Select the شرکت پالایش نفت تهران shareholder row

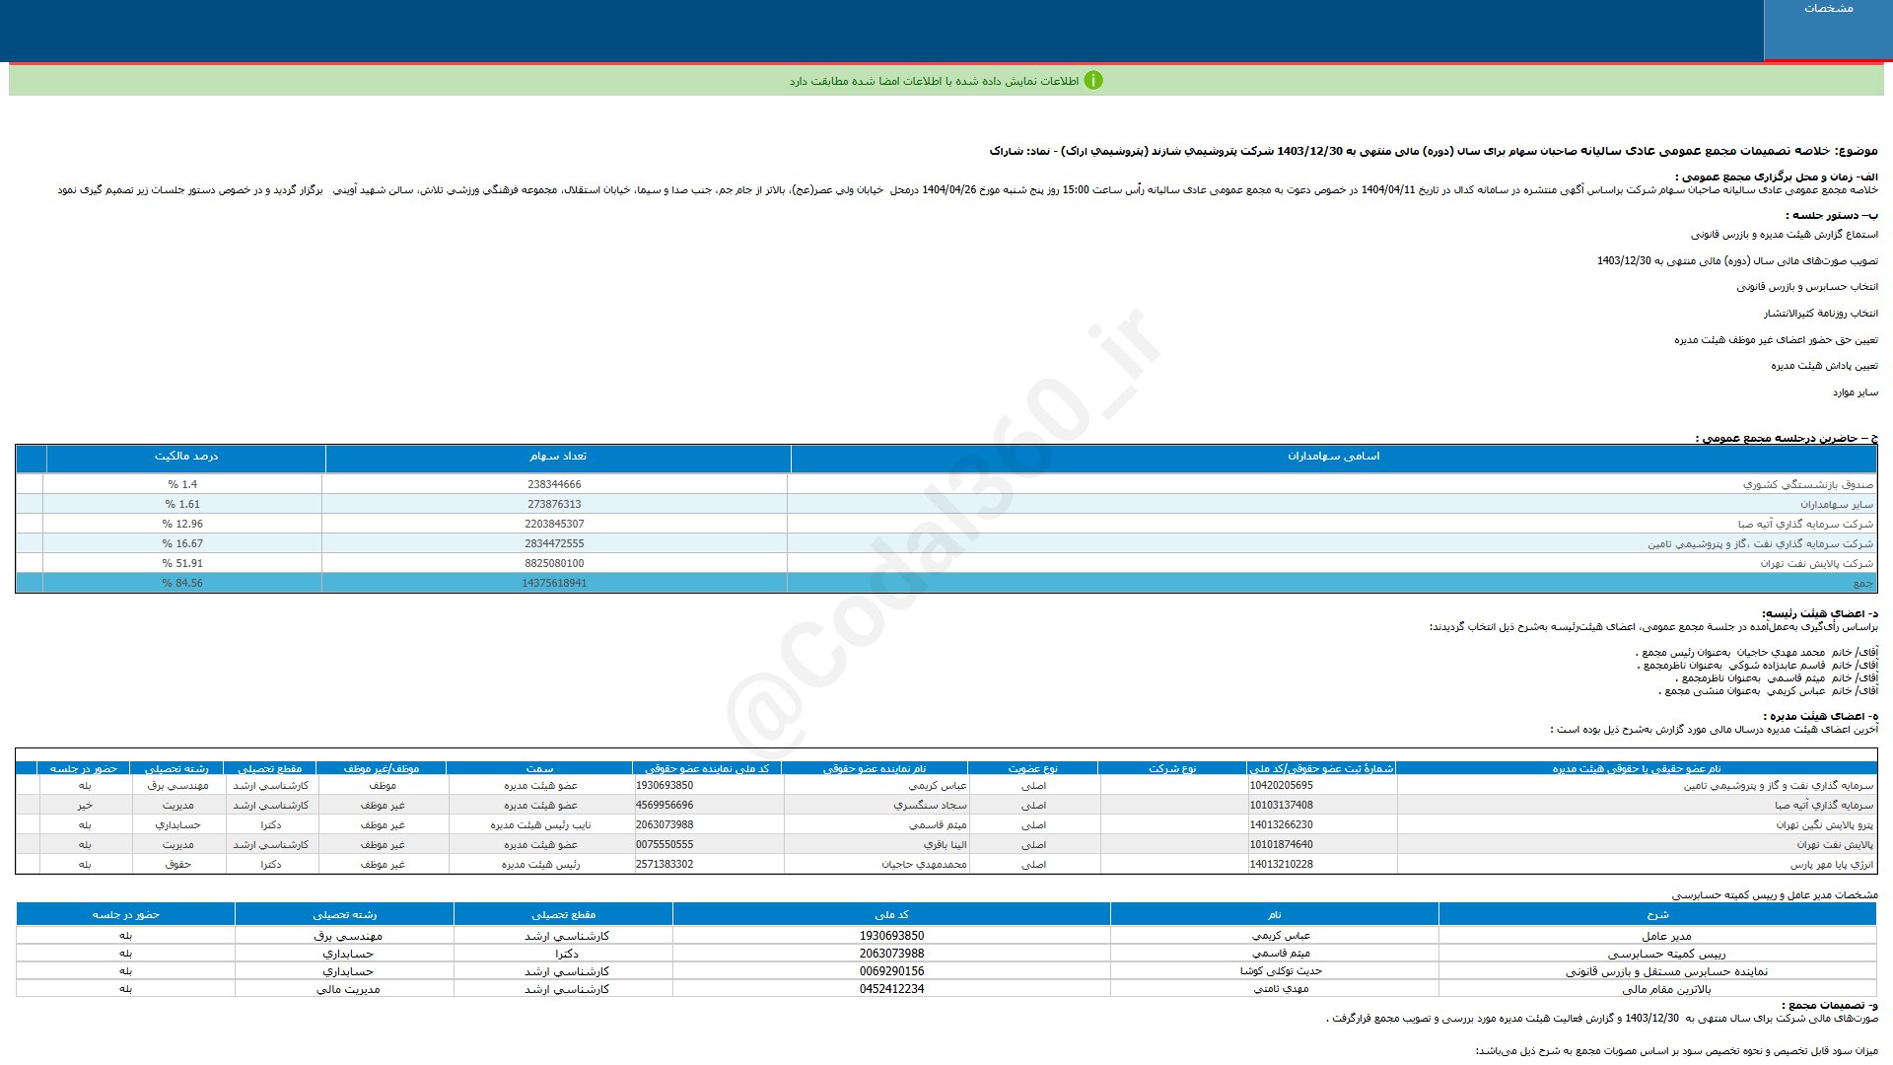(946, 563)
